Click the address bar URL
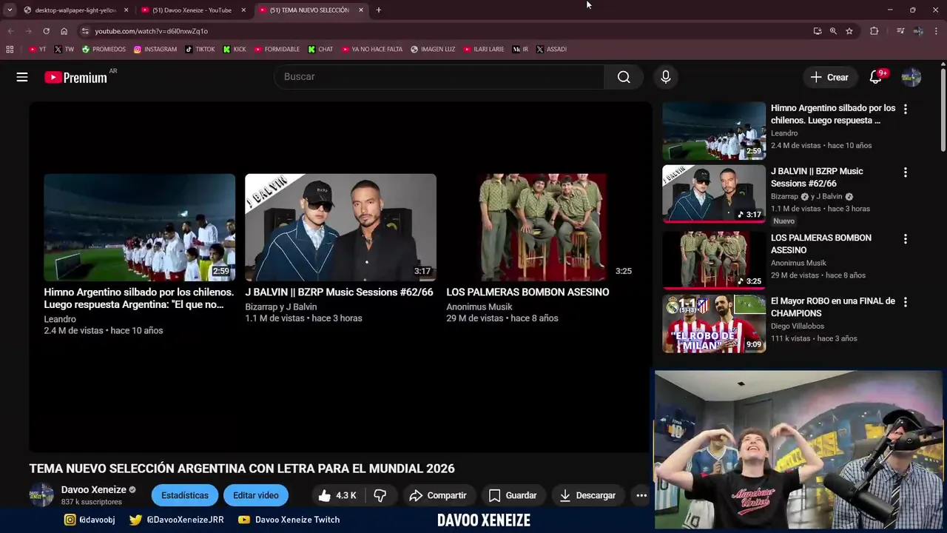Image resolution: width=947 pixels, height=533 pixels. [151, 31]
